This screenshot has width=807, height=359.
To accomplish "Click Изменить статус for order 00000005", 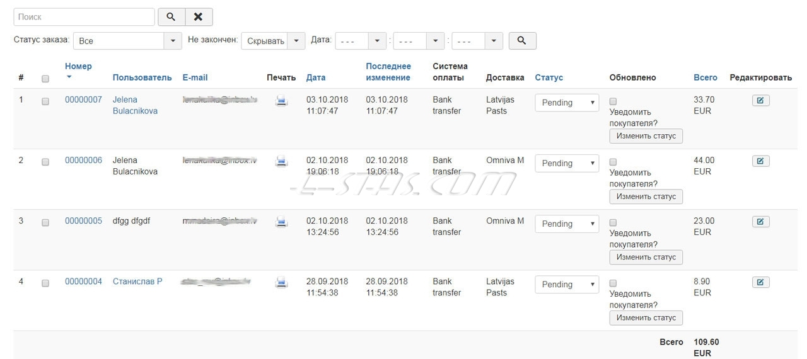I will pos(646,257).
